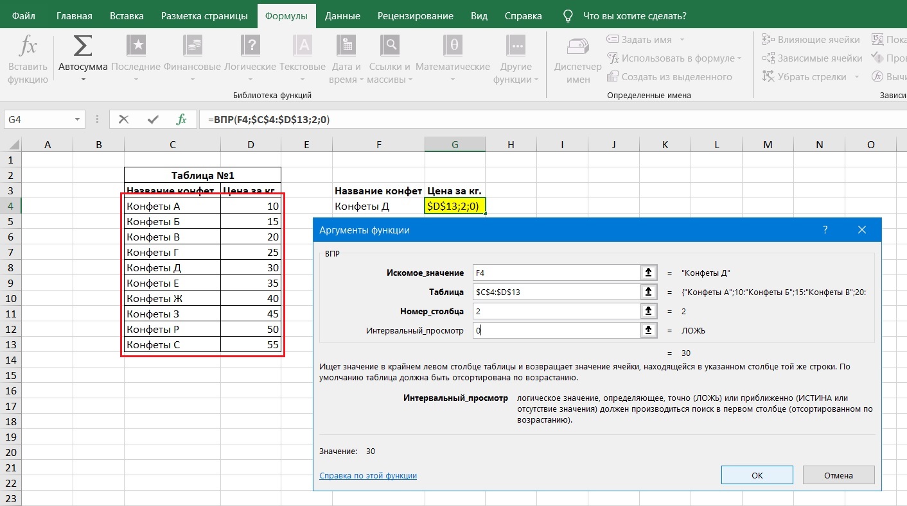Screen dimensions: 907x506
Task: Switch to the Разметка страницы tab
Action: tap(204, 15)
